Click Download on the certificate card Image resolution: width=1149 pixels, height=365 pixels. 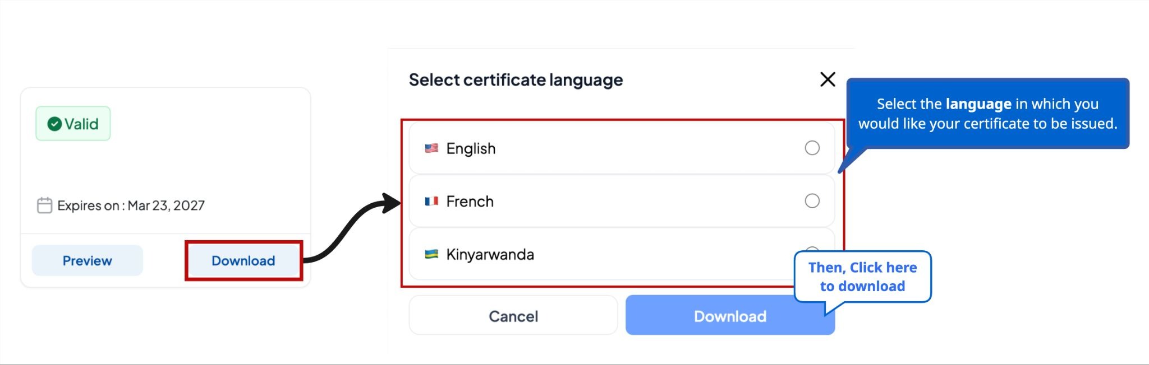tap(243, 260)
